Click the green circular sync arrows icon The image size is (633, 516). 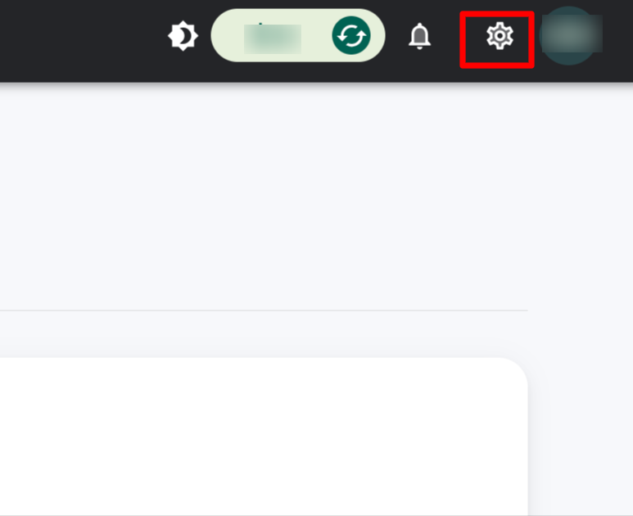(351, 35)
